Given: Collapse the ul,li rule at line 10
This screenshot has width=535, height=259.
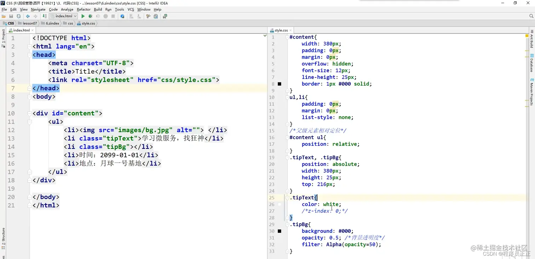Looking at the screenshot, I should 287,97.
